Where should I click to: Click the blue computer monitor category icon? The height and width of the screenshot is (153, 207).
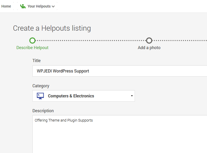(x=40, y=96)
